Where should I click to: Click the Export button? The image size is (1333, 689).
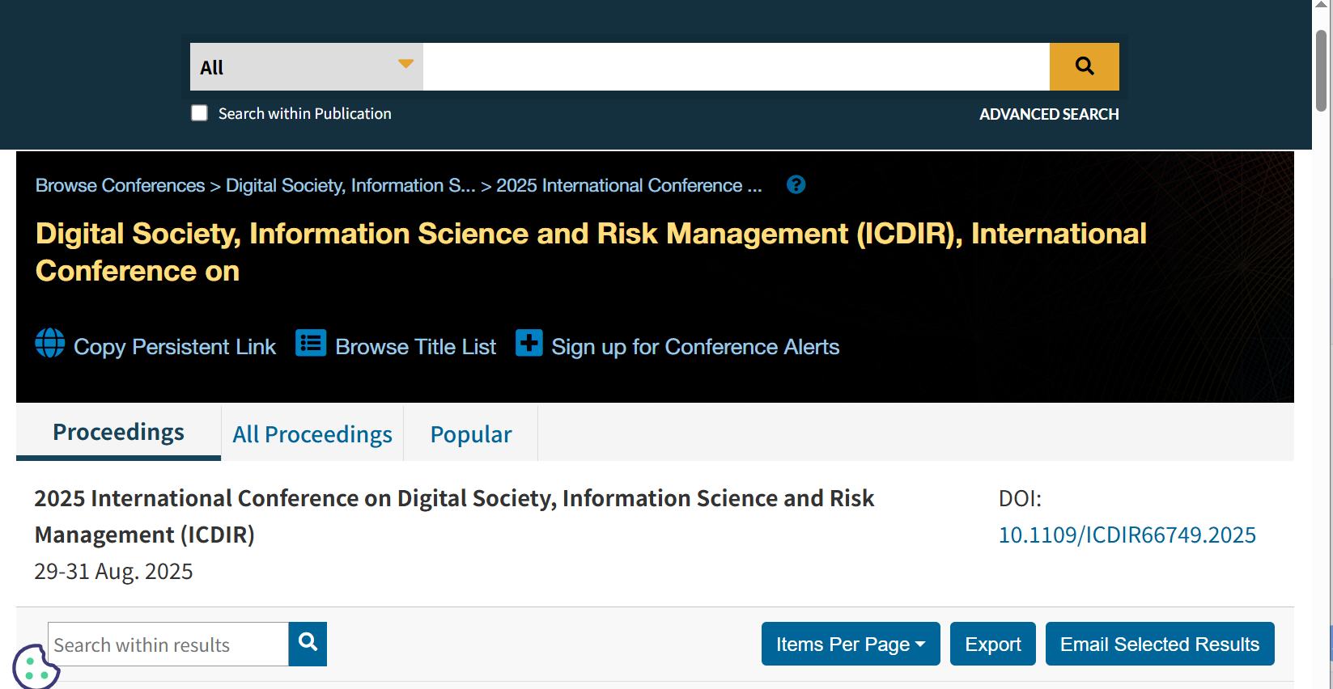[992, 644]
